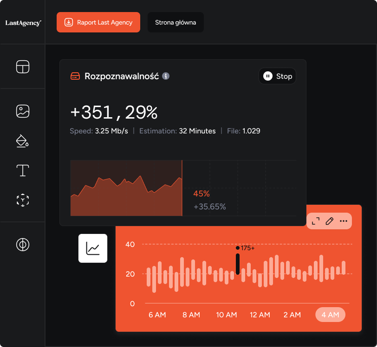The width and height of the screenshot is (377, 347).
Task: Select the 6 AM time label
Action: [157, 315]
